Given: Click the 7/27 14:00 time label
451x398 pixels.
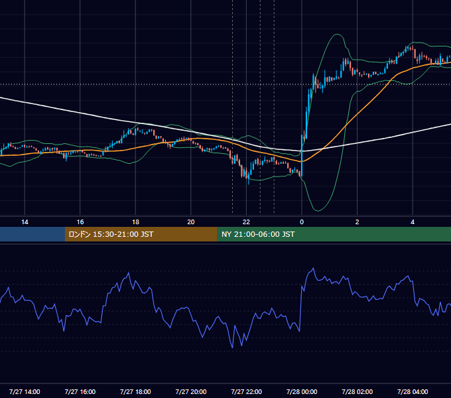Looking at the screenshot, I should [x=25, y=391].
